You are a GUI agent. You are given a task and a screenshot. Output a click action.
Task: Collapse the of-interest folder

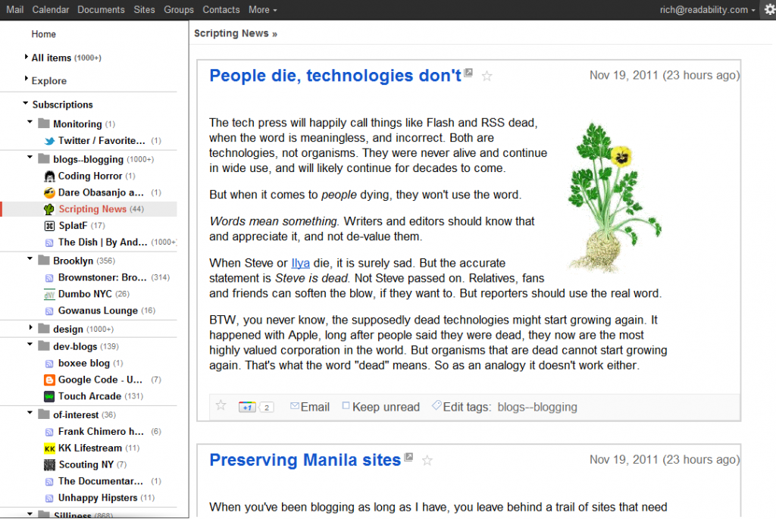point(30,412)
